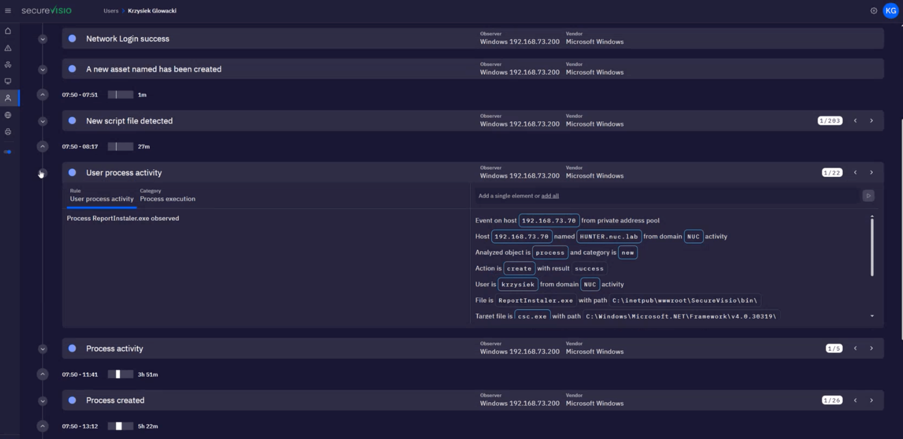Go to Users breadcrumb
903x439 pixels.
point(111,11)
